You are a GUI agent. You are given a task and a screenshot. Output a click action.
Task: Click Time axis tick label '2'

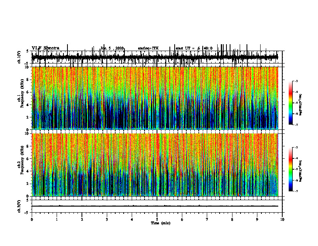tap(82, 219)
